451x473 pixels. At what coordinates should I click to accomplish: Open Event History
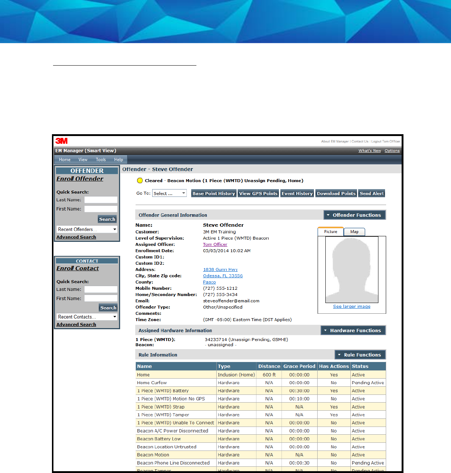click(x=297, y=193)
